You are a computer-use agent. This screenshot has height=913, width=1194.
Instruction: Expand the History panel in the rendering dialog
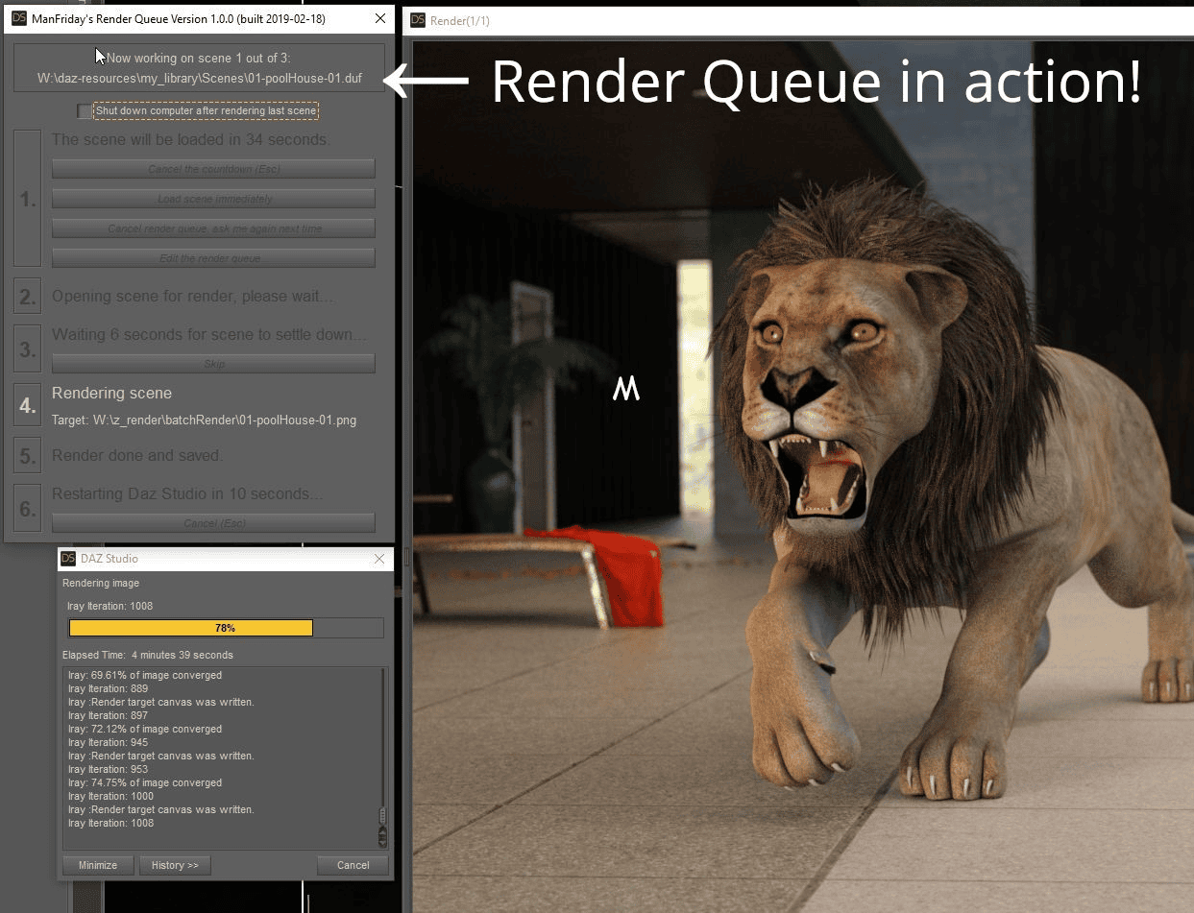coord(175,865)
